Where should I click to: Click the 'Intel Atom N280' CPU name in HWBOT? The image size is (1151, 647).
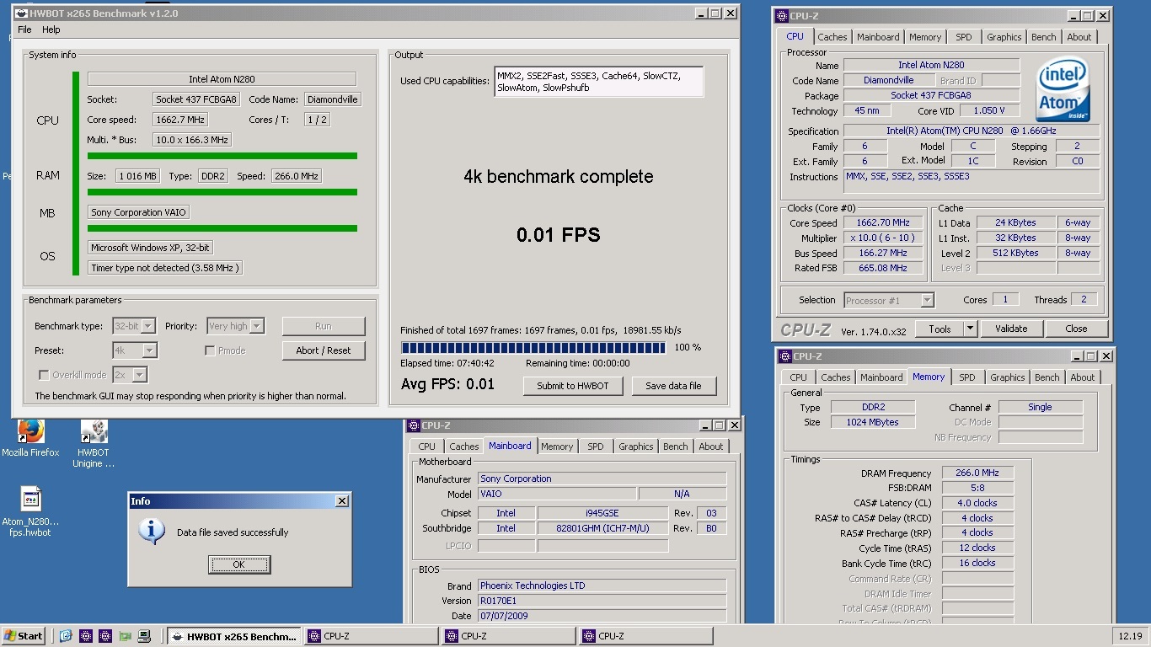222,79
